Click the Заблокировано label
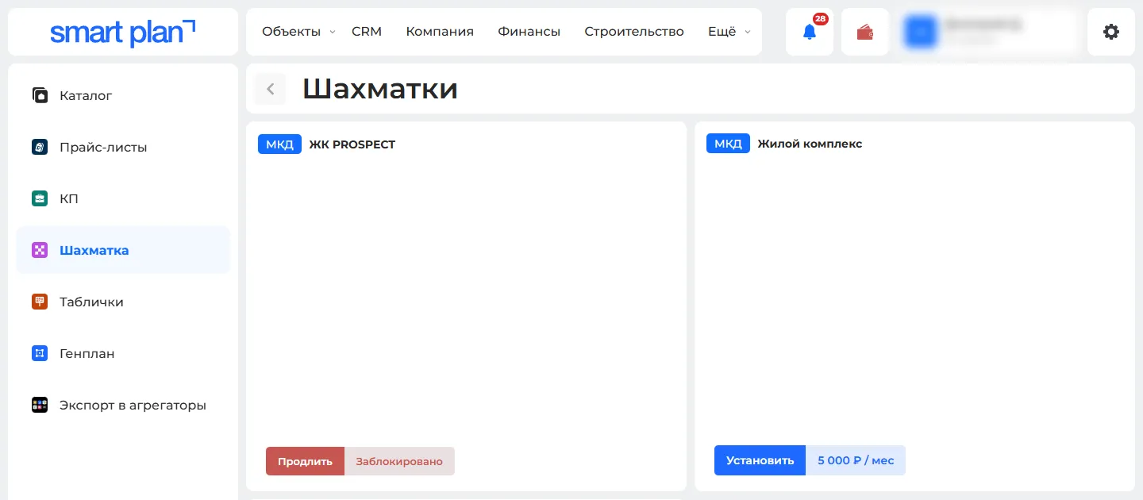Screen dimensions: 1143x500 point(399,461)
